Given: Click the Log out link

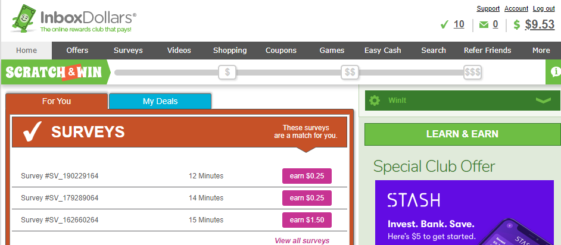Looking at the screenshot, I should pyautogui.click(x=544, y=8).
